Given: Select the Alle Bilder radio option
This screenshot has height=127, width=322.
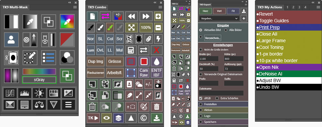Looking at the screenshot, I should pyautogui.click(x=225, y=30).
